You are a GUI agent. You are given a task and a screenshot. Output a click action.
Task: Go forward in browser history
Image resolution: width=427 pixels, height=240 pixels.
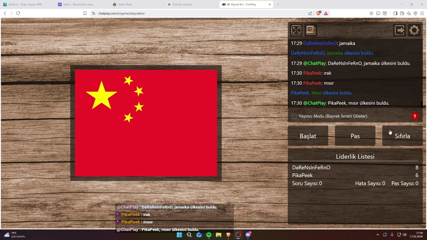coord(11,13)
